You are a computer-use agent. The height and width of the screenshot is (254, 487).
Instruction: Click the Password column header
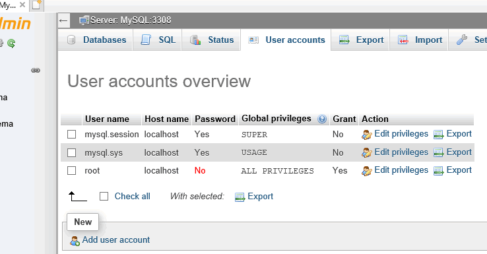215,119
